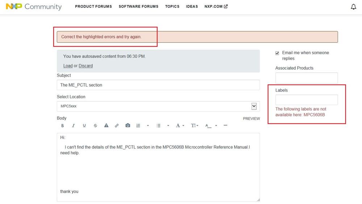Select the labels not available error text
The width and height of the screenshot is (362, 204).
(301, 112)
